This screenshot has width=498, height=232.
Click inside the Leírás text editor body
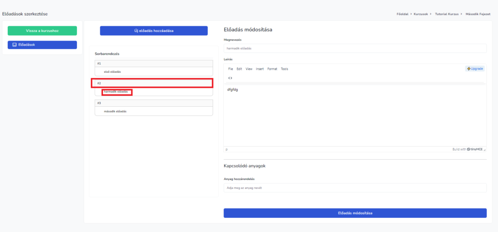click(355, 116)
